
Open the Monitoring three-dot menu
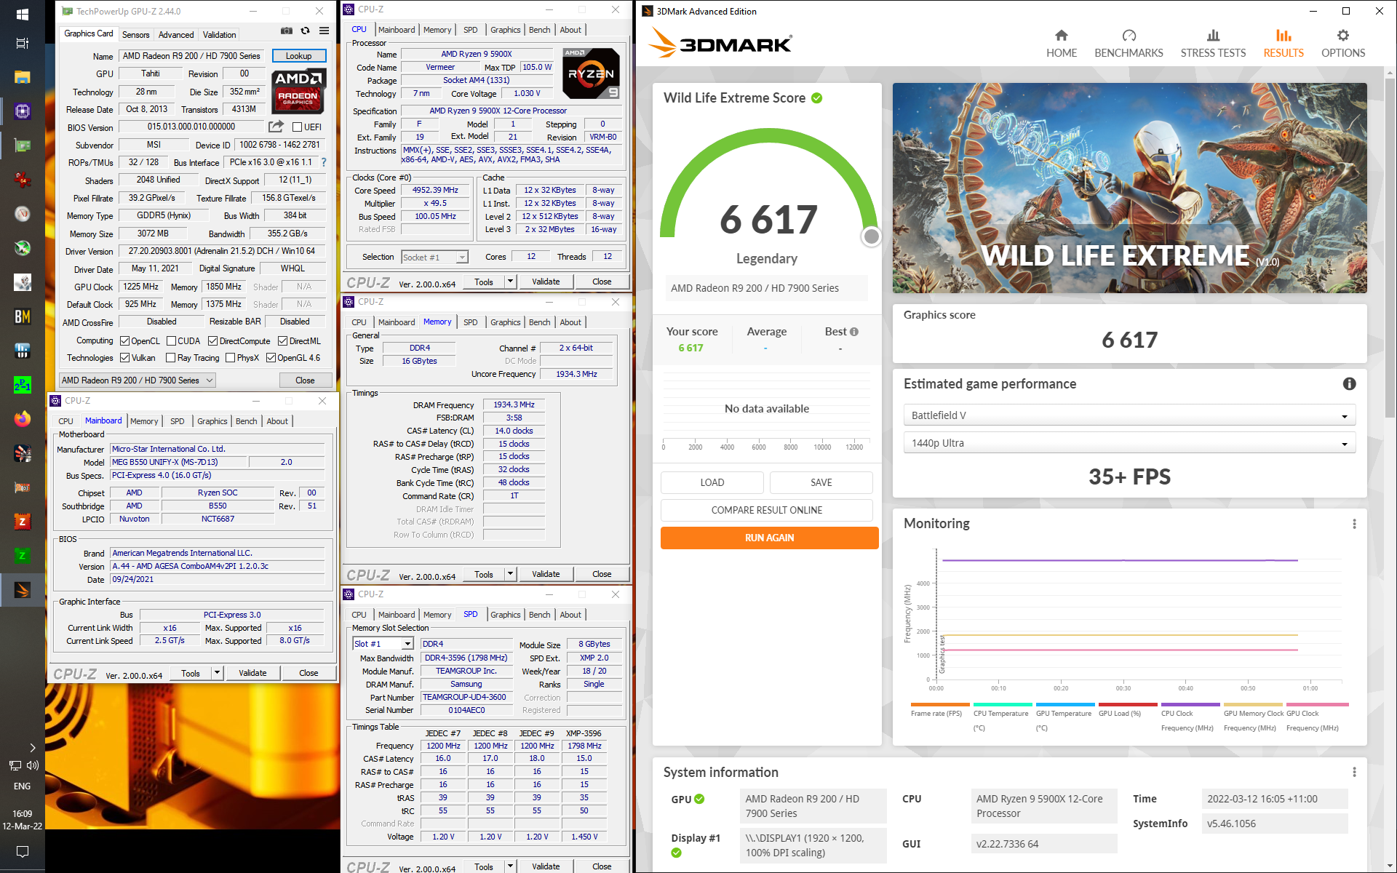pos(1354,524)
